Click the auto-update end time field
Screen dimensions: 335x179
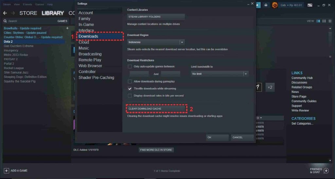pyautogui.click(x=170, y=74)
